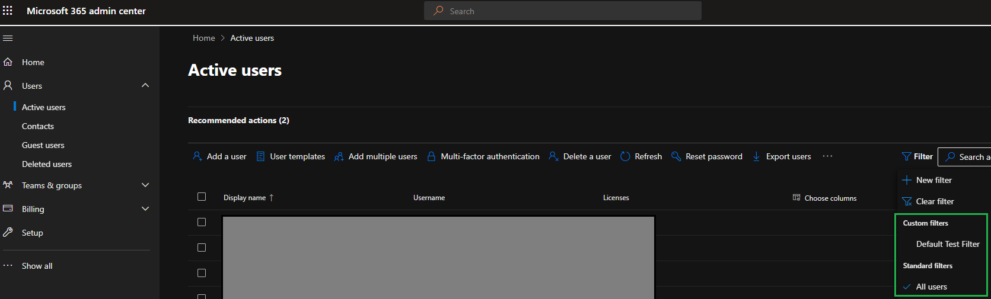
Task: Expand the Teams & groups chevron
Action: tap(145, 185)
